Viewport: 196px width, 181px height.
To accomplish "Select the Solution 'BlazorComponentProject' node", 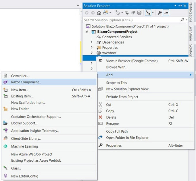I will coord(127,27).
